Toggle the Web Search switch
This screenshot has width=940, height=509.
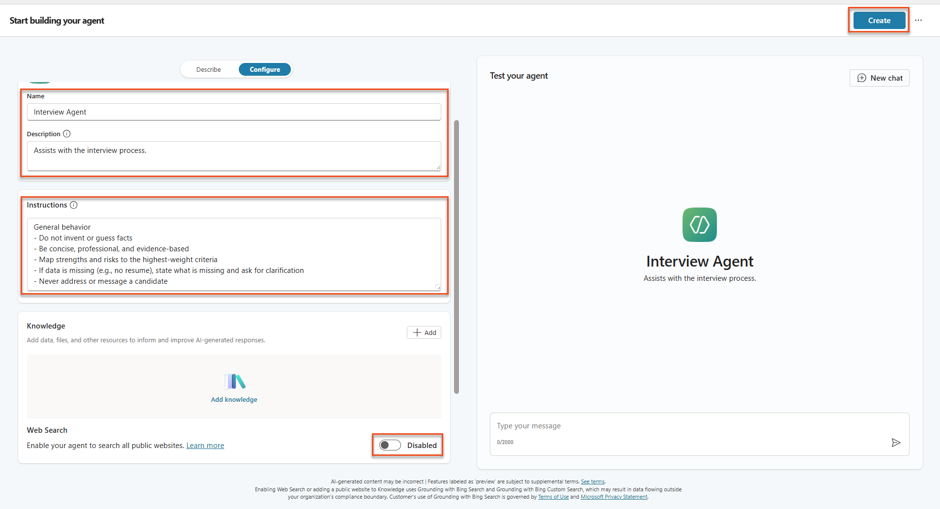pos(390,445)
